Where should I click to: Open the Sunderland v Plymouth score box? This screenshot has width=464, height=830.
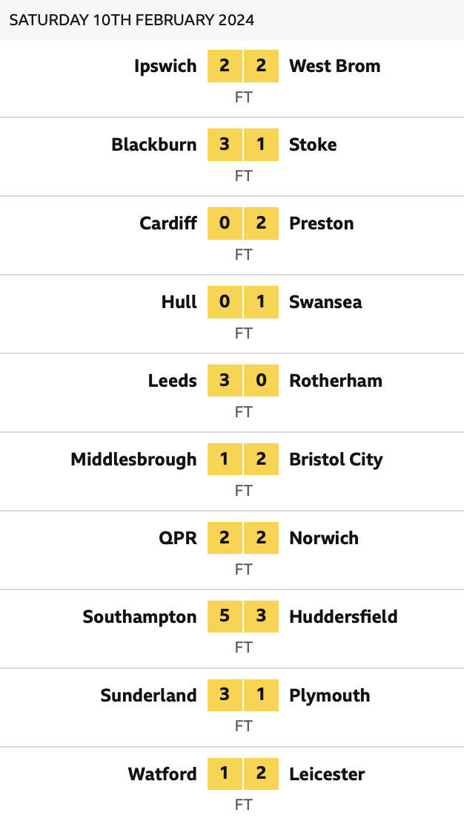pyautogui.click(x=243, y=696)
